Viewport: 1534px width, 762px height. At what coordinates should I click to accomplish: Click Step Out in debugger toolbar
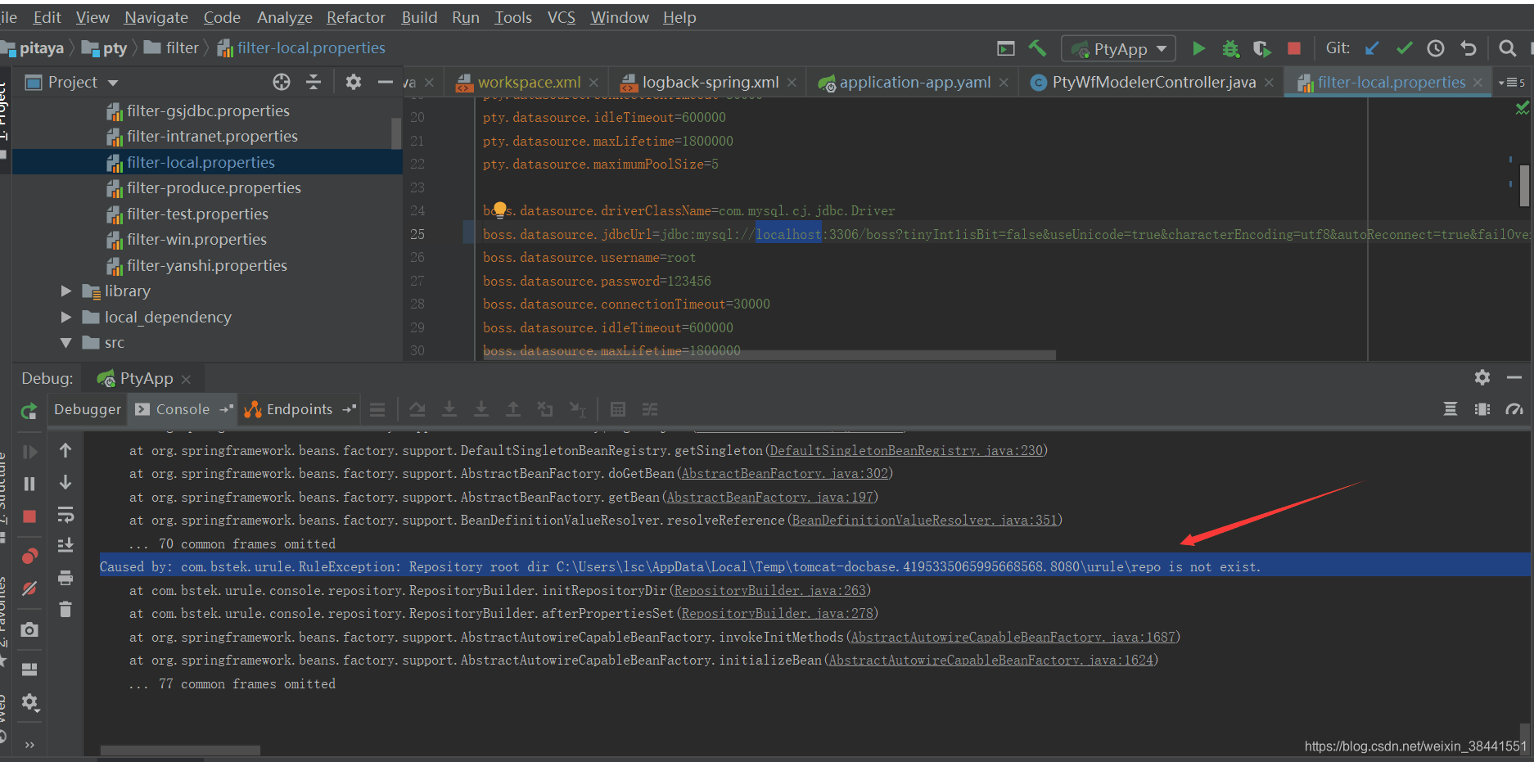[x=512, y=409]
